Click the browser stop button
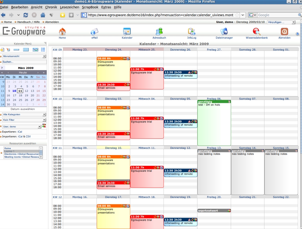Image resolution: width=302 pixels, height=229 pixels. [34, 15]
